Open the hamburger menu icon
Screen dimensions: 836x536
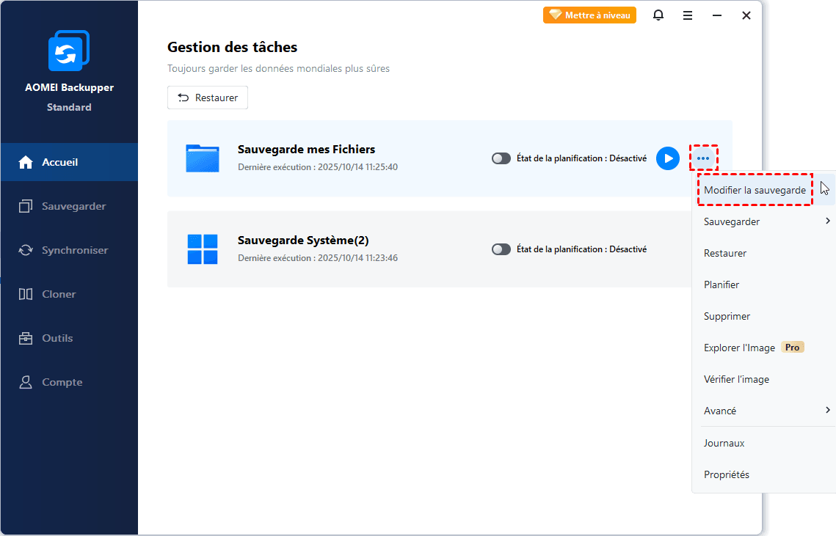coord(688,16)
